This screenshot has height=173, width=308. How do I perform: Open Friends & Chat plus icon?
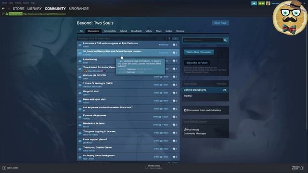(x=302, y=168)
